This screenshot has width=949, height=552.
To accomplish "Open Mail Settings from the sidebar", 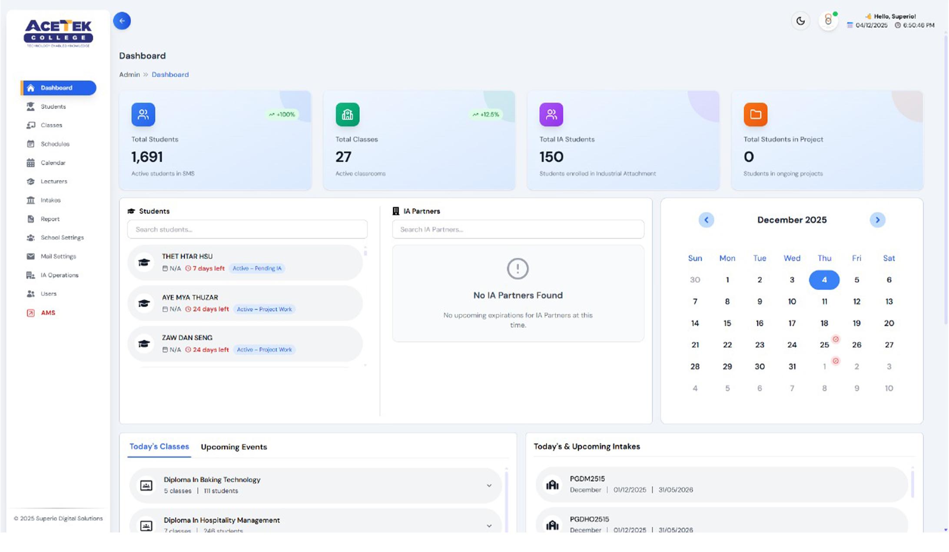I will tap(58, 256).
